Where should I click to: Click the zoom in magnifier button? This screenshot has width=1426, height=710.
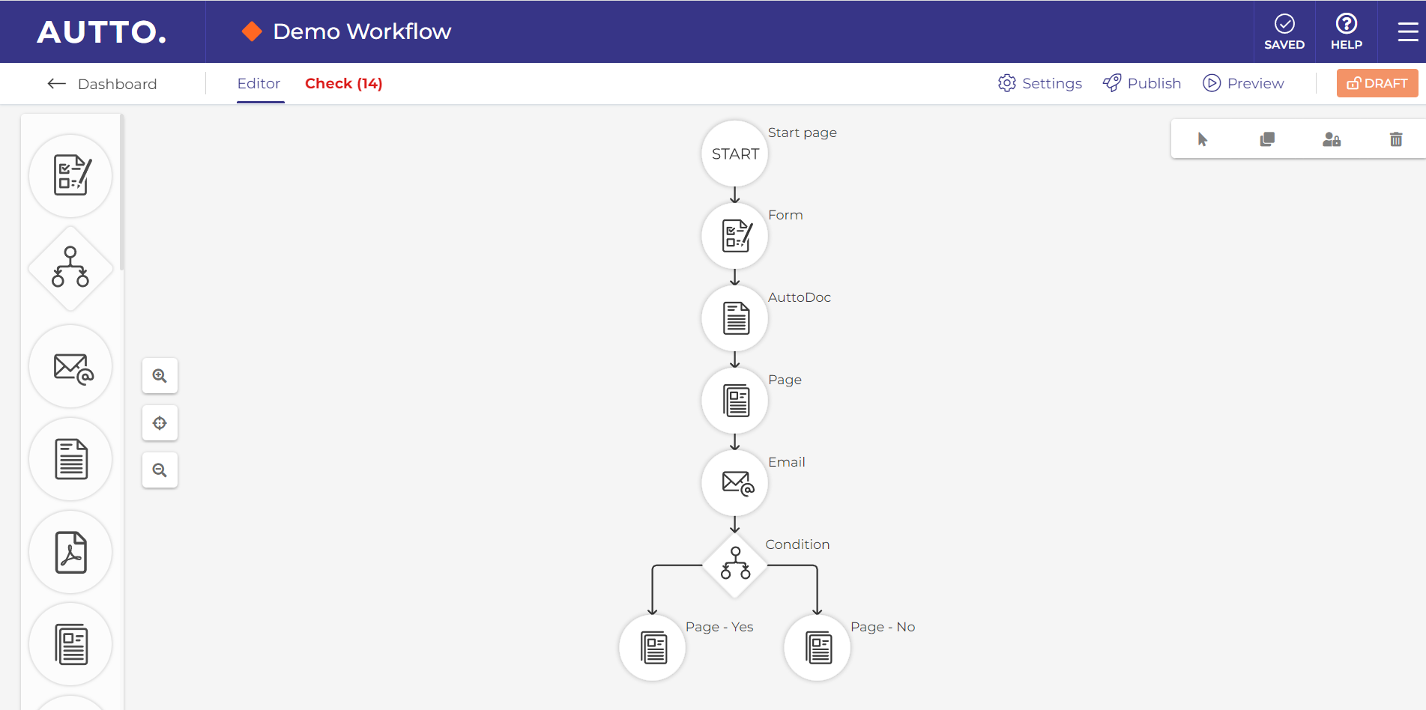coord(160,376)
